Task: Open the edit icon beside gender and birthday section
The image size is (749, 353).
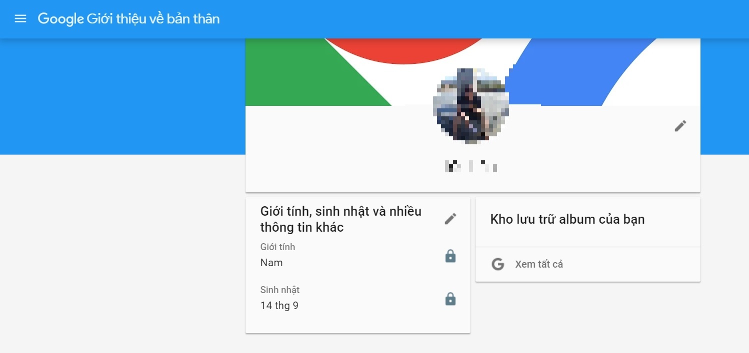Action: 450,218
